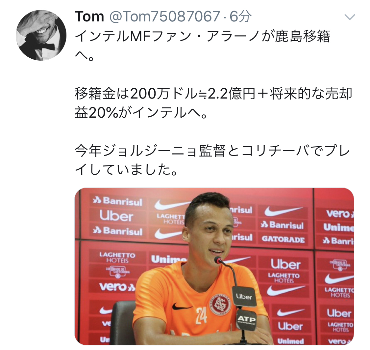This screenshot has height=350, width=370.
Task: Open tweet permalink via 6分 timestamp
Action: coord(240,16)
